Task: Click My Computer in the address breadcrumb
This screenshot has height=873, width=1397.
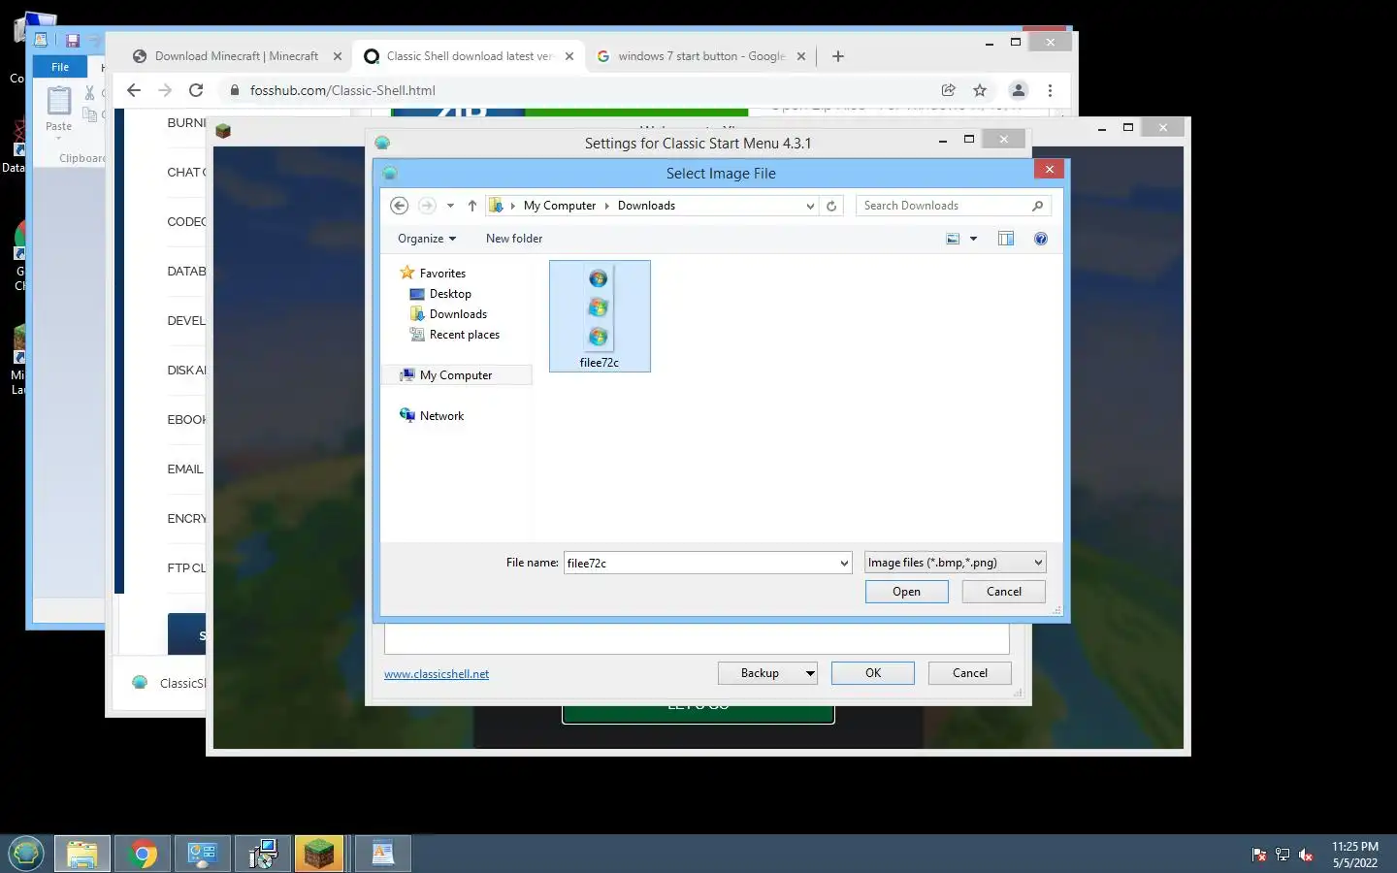Action: click(x=560, y=206)
